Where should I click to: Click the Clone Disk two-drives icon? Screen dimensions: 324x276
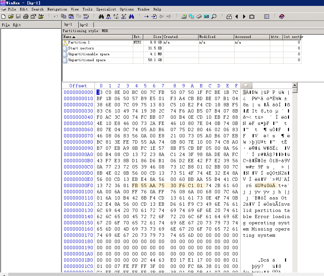pyautogui.click(x=191, y=17)
